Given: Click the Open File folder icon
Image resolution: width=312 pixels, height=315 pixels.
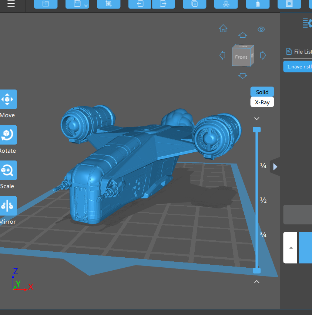Looking at the screenshot, I should (46, 4).
